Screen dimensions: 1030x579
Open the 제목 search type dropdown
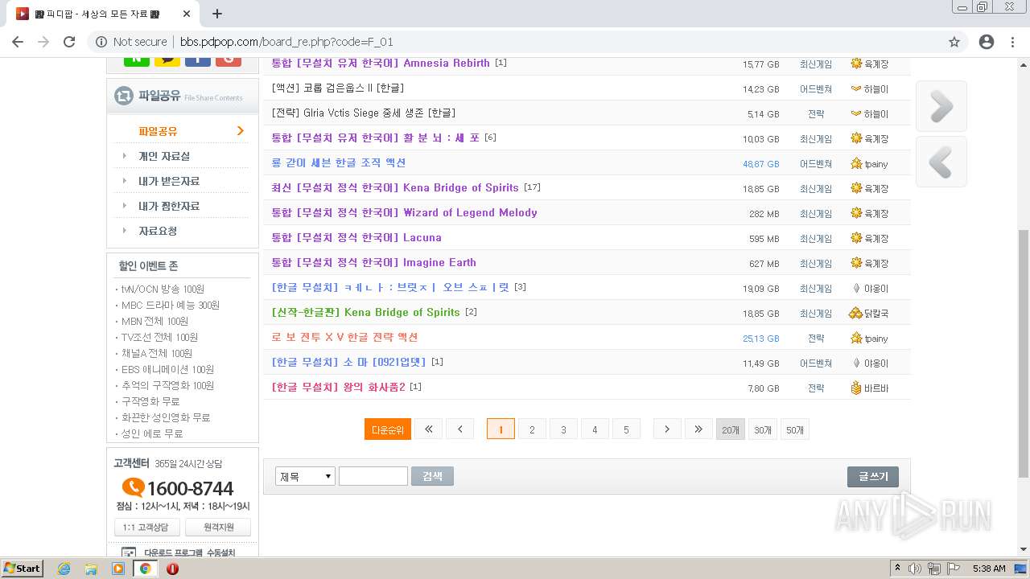coord(305,476)
